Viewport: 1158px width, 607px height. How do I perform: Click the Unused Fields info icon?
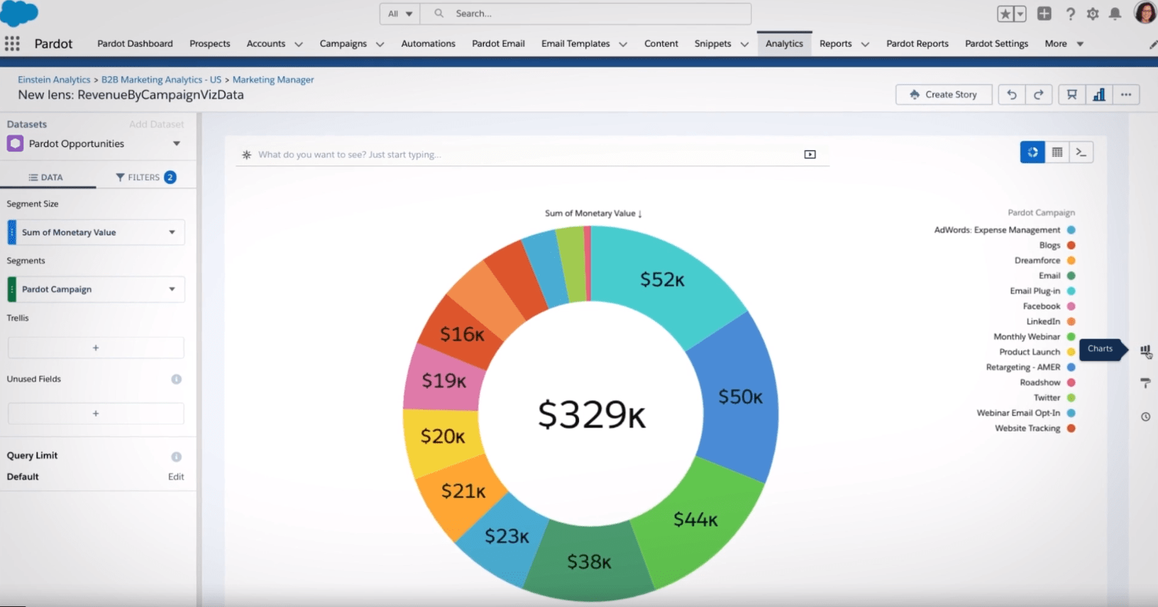point(176,379)
